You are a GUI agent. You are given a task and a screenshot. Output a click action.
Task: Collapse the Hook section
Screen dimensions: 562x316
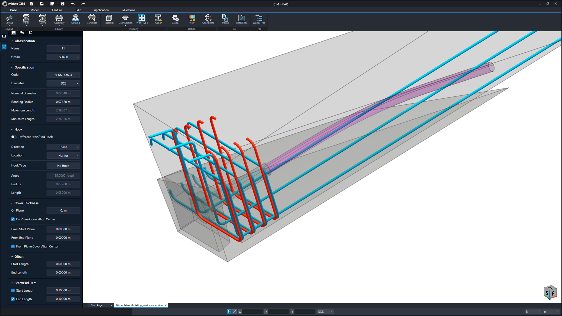click(12, 130)
